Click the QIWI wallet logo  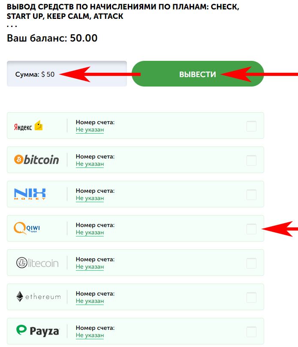(x=27, y=228)
